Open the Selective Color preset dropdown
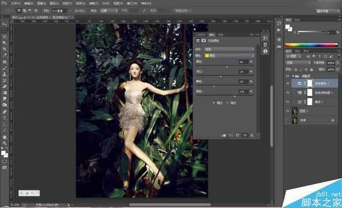The height and width of the screenshot is (208, 342). coord(229,49)
